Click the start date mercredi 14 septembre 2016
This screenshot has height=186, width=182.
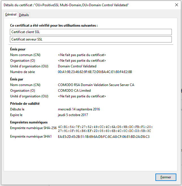click(x=79, y=109)
